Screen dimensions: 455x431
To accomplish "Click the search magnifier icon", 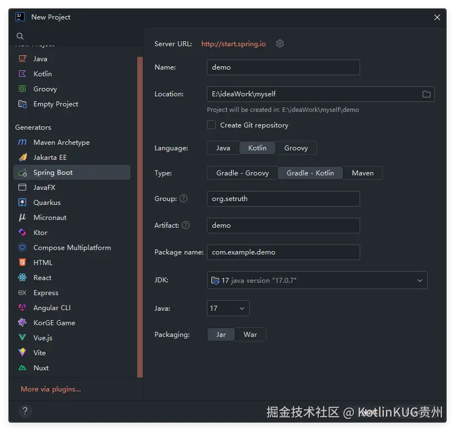I will click(20, 36).
